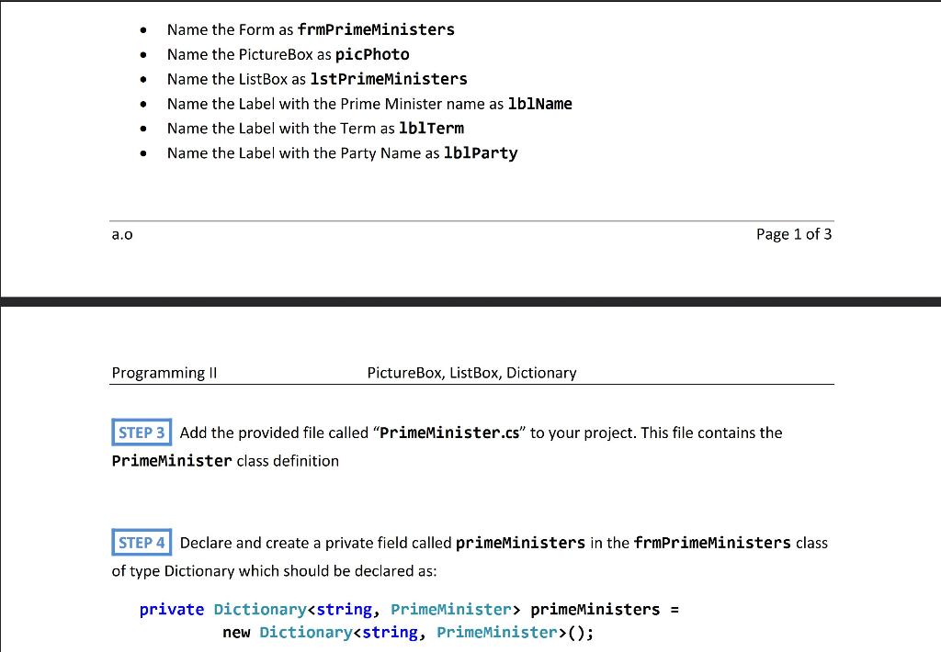
Task: Click the Page 1 of 3 footer label
Action: pyautogui.click(x=794, y=234)
